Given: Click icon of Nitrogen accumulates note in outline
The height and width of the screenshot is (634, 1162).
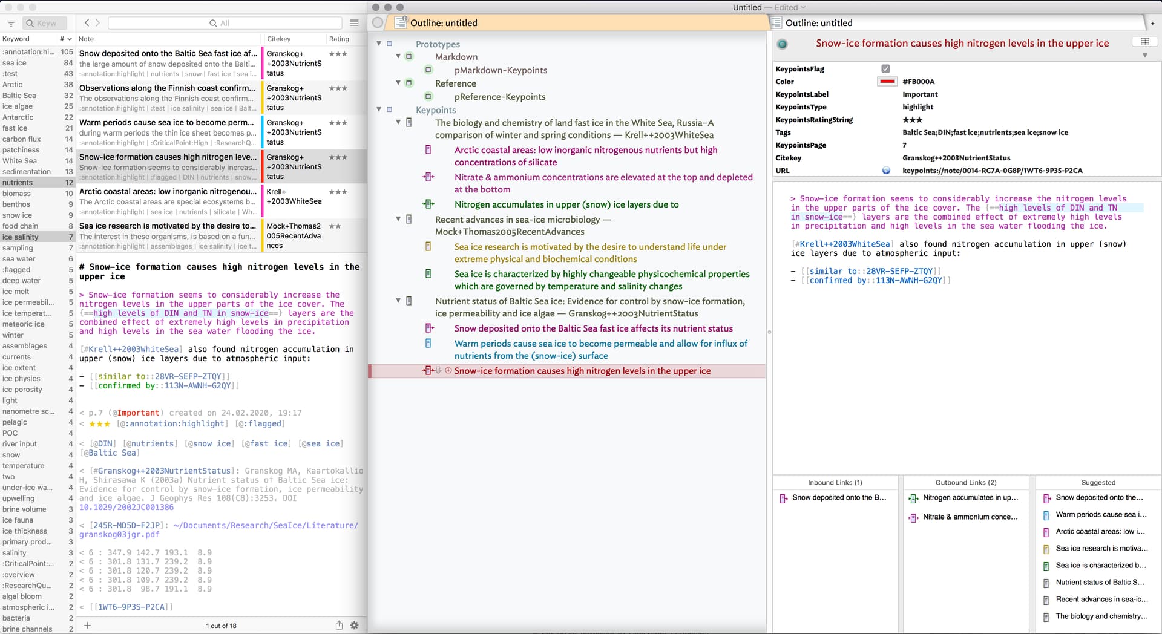Looking at the screenshot, I should (428, 204).
